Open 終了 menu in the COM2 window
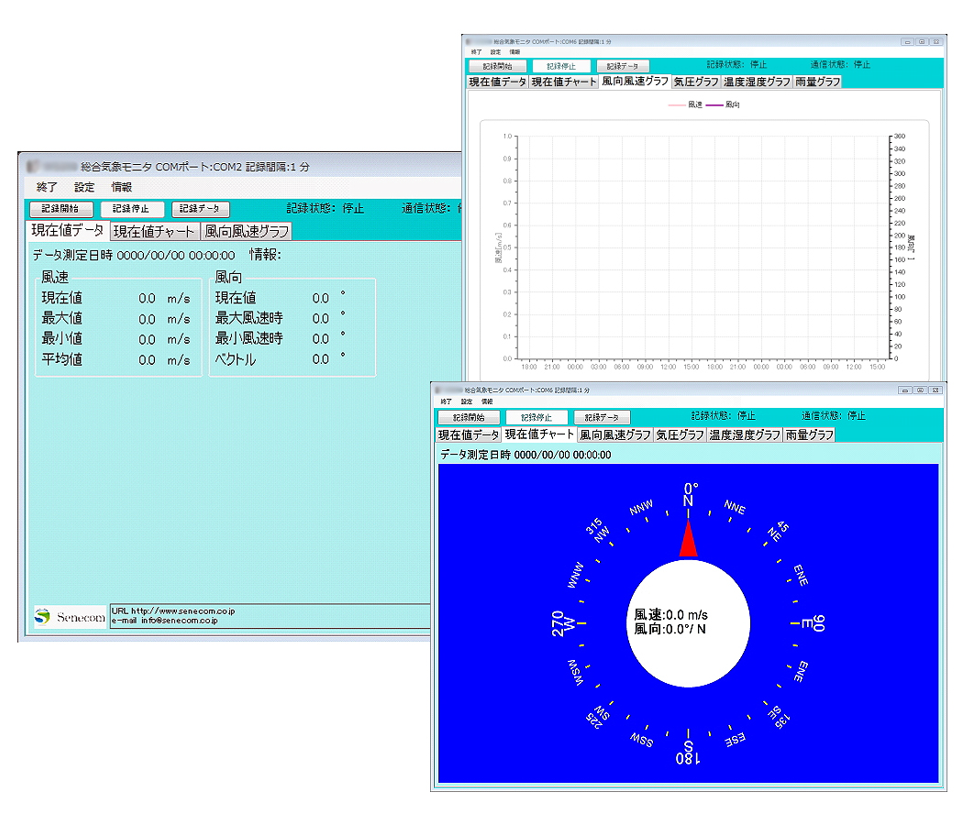 click(46, 187)
